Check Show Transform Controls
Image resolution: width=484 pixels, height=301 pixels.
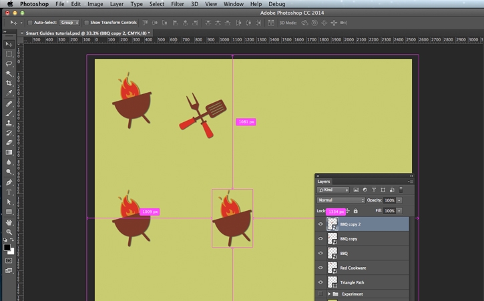point(87,23)
